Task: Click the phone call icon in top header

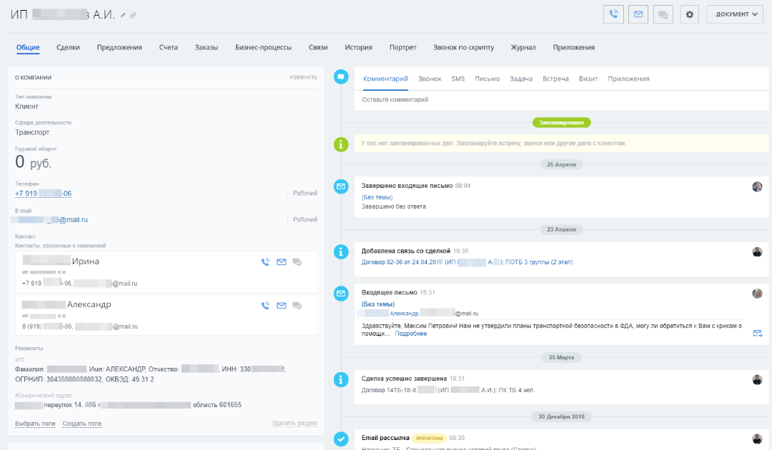Action: [613, 14]
